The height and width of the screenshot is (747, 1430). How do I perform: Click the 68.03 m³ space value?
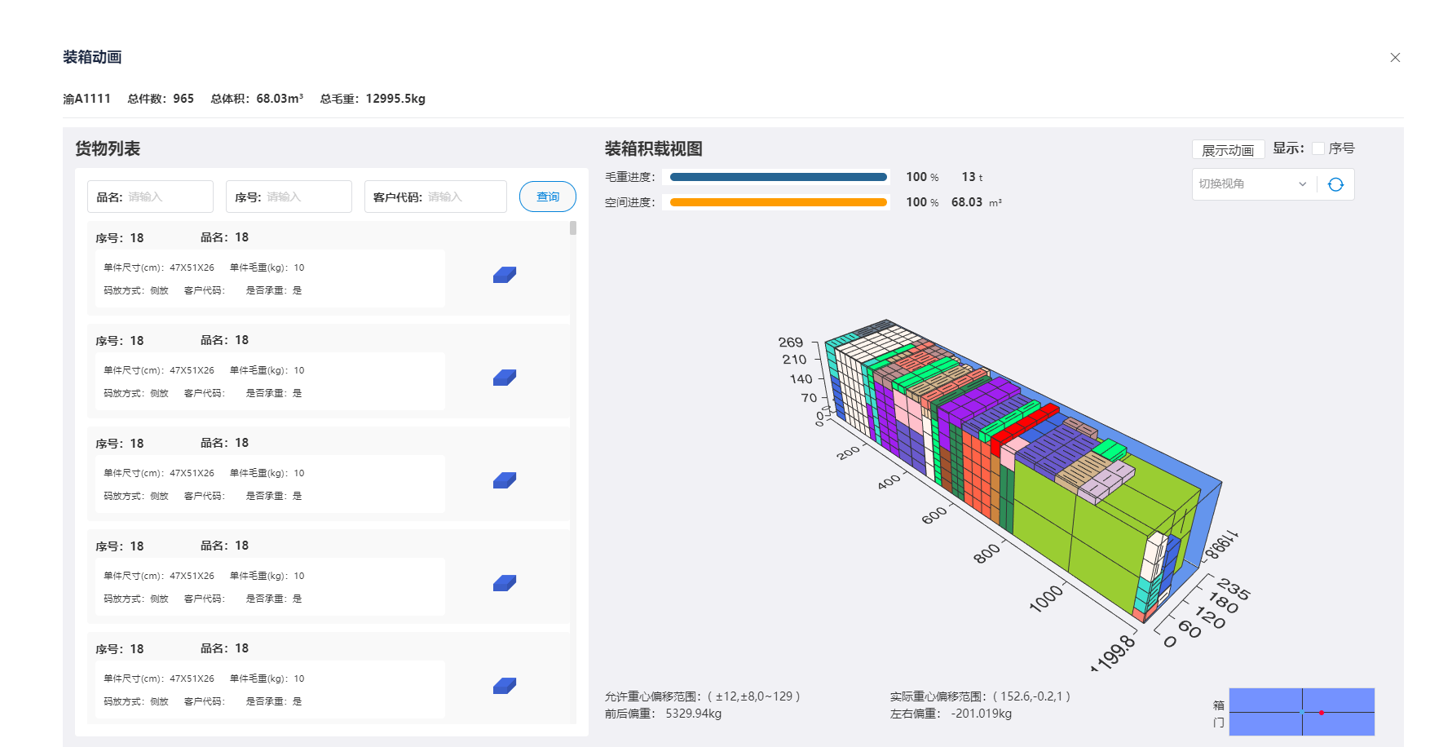point(976,202)
